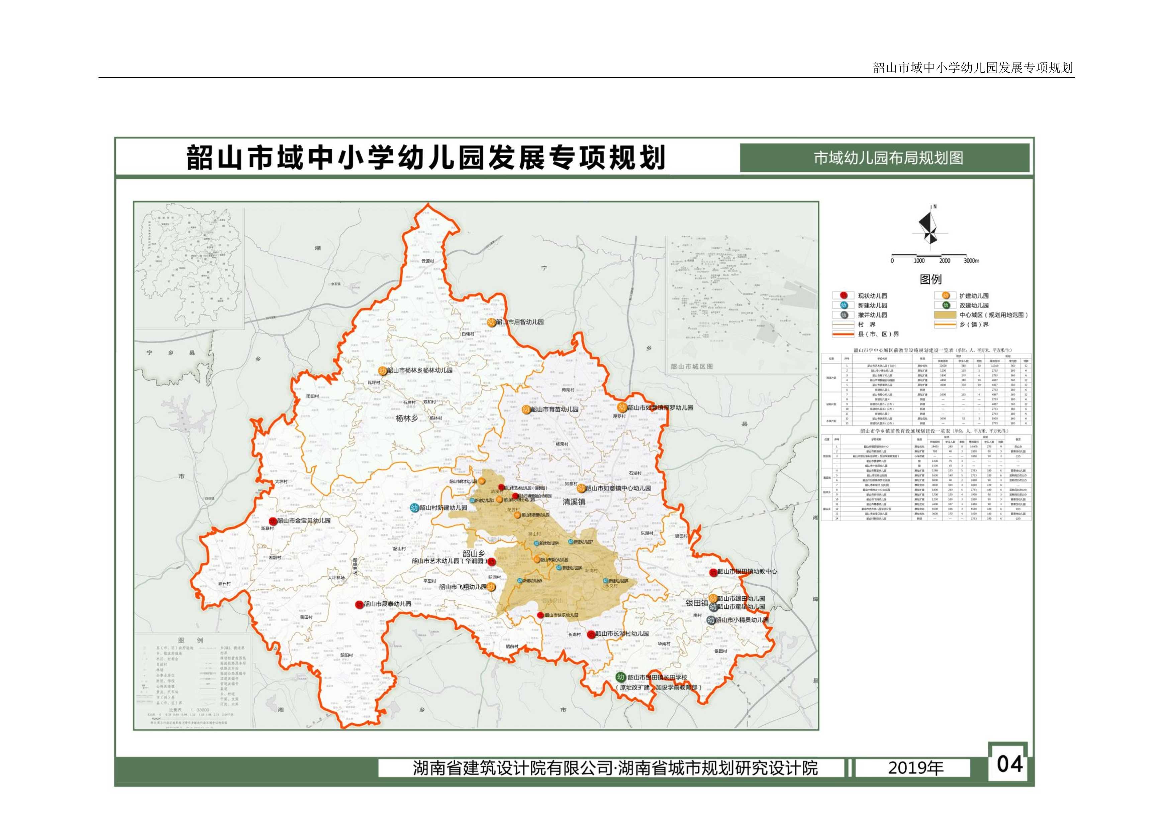Click the grey 撤并幼儿园 legend icon
Viewport: 1173px width, 829px height.
(844, 315)
